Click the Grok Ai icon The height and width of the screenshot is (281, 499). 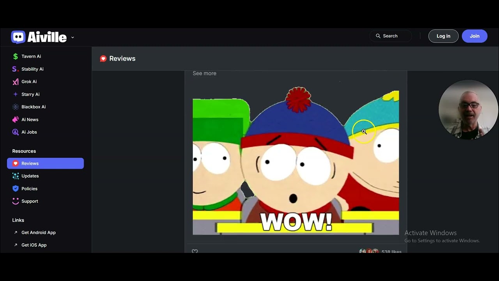(x=16, y=82)
